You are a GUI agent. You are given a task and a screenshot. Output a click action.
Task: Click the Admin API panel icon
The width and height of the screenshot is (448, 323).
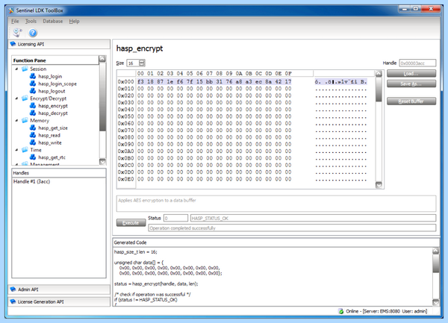(13, 289)
